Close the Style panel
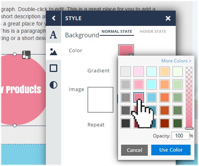Viewport: 199px width, 166px height. (x=168, y=18)
